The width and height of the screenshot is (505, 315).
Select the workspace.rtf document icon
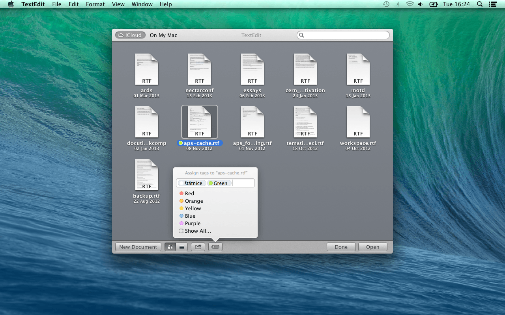tap(358, 122)
